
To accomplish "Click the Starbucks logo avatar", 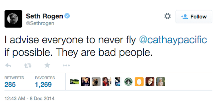I will [x=129, y=82].
